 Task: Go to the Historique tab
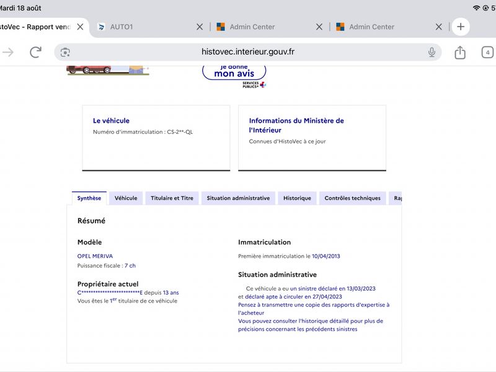pos(297,198)
